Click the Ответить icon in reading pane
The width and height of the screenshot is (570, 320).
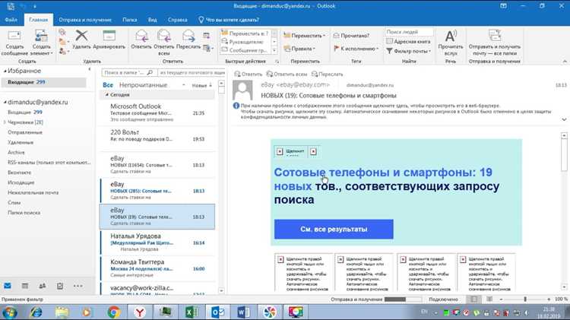[237, 74]
